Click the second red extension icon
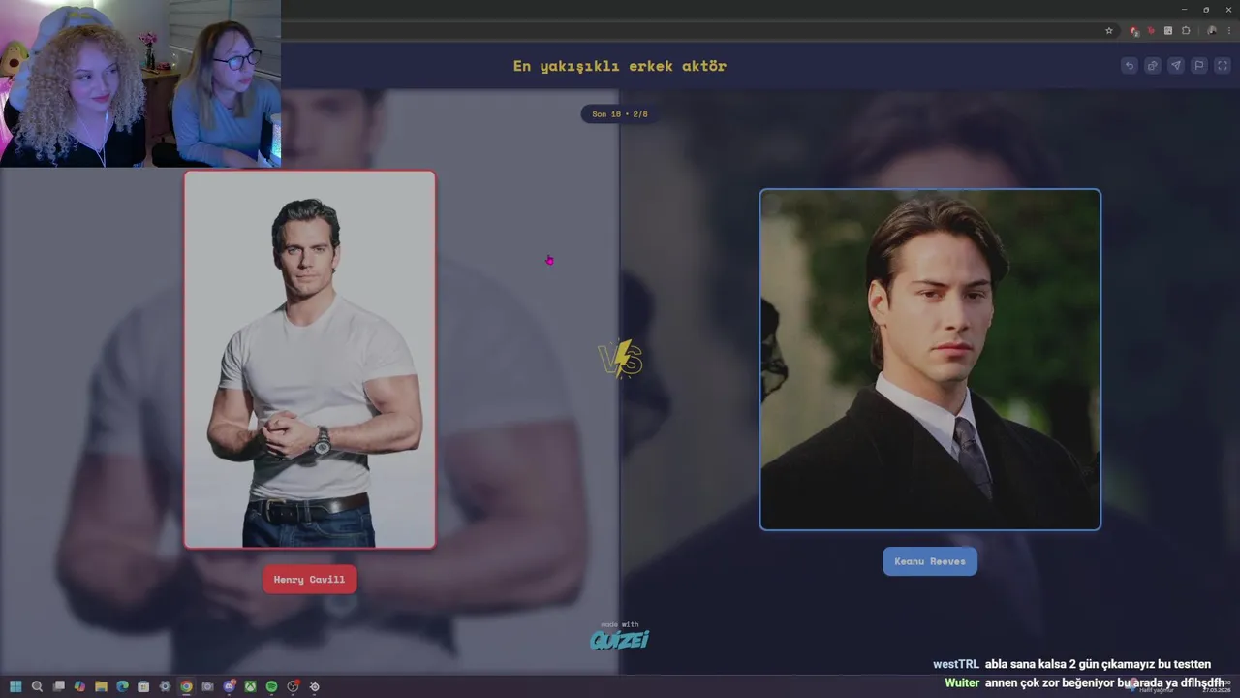Image resolution: width=1240 pixels, height=698 pixels. tap(1152, 30)
